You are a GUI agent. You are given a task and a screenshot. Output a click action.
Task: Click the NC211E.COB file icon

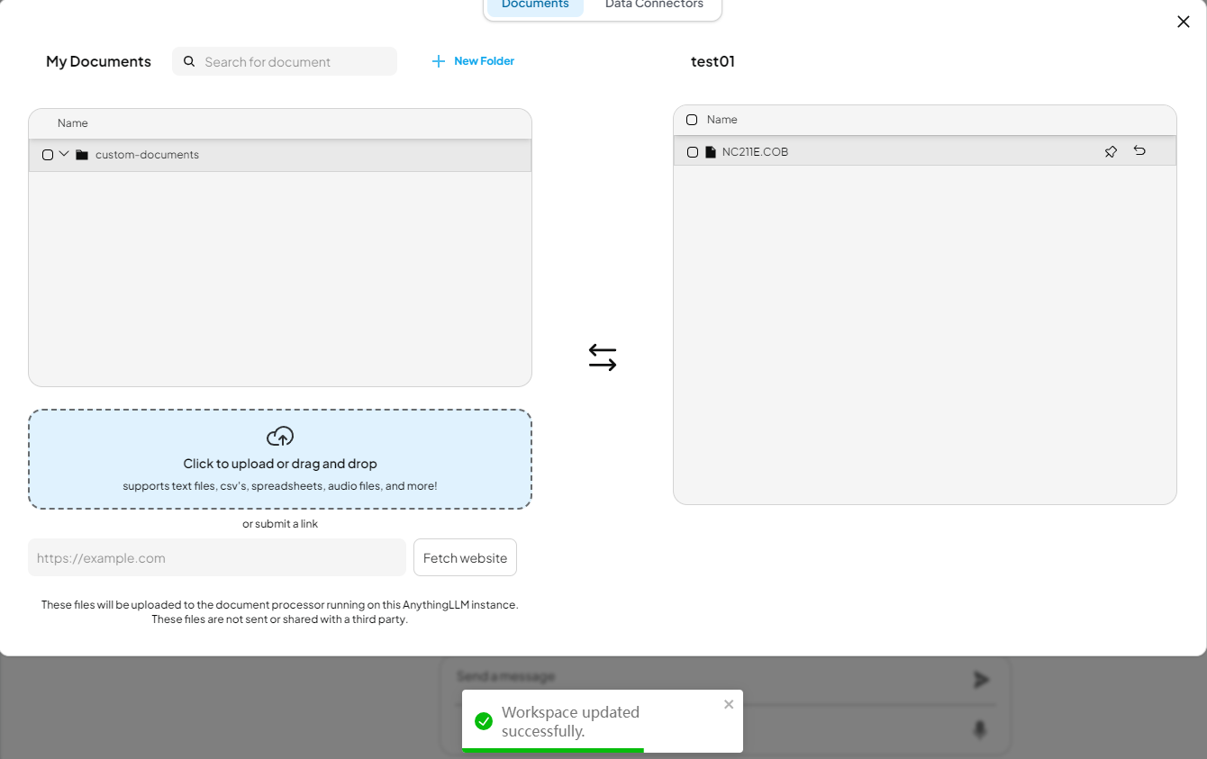(711, 152)
